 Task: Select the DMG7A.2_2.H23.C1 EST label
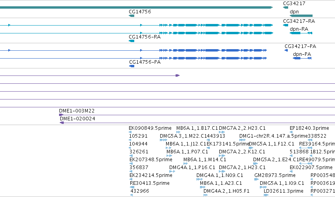tap(242, 128)
